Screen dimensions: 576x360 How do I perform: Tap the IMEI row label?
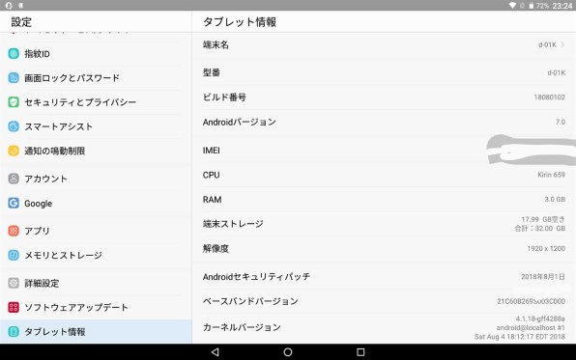(x=212, y=151)
